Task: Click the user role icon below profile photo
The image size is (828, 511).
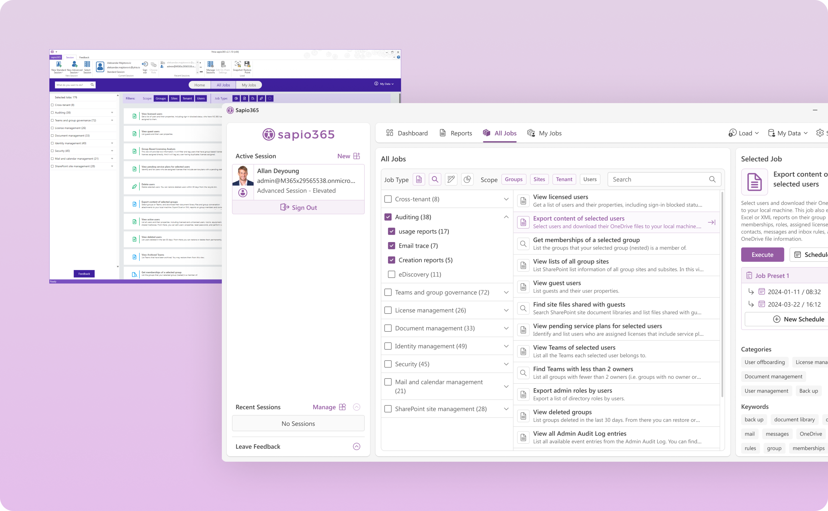Action: click(243, 193)
